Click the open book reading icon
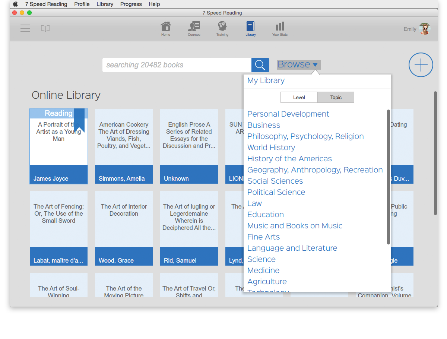Image resolution: width=447 pixels, height=339 pixels. (x=45, y=28)
